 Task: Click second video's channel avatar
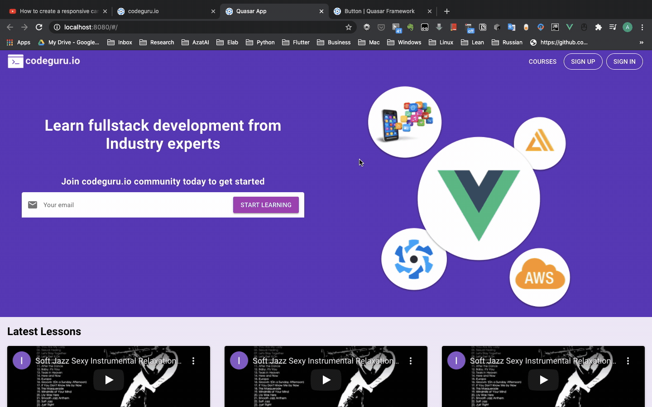239,360
